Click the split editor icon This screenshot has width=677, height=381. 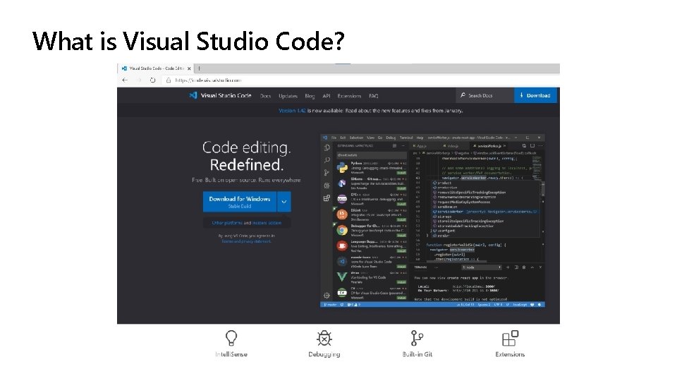tap(532, 146)
